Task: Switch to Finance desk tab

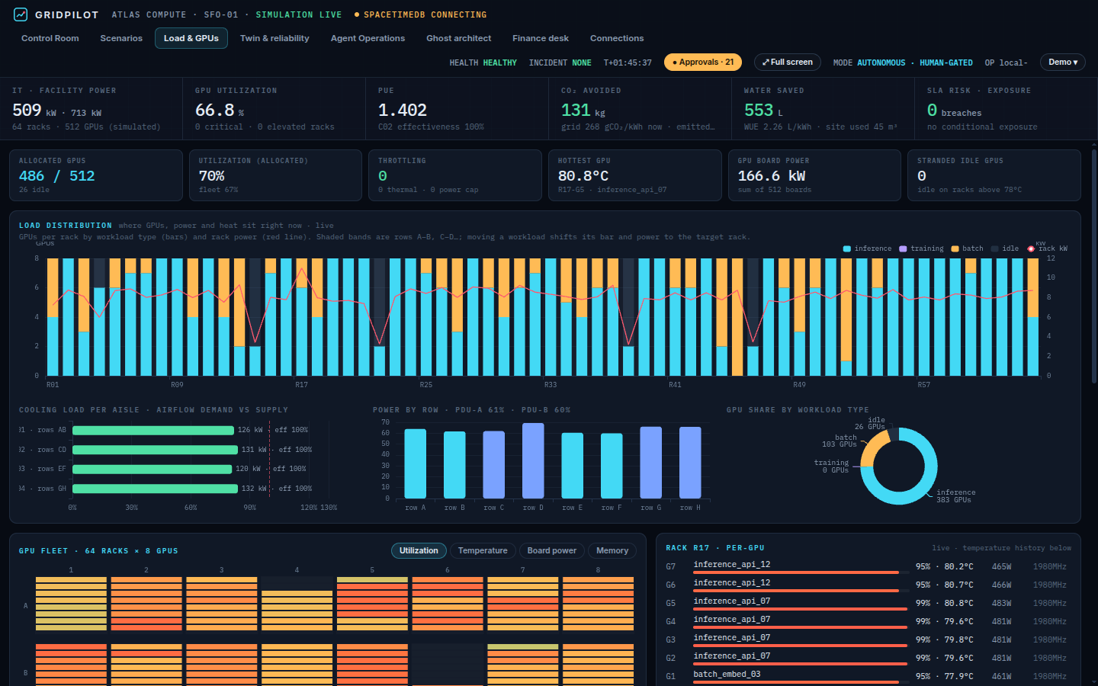Action: (x=541, y=38)
